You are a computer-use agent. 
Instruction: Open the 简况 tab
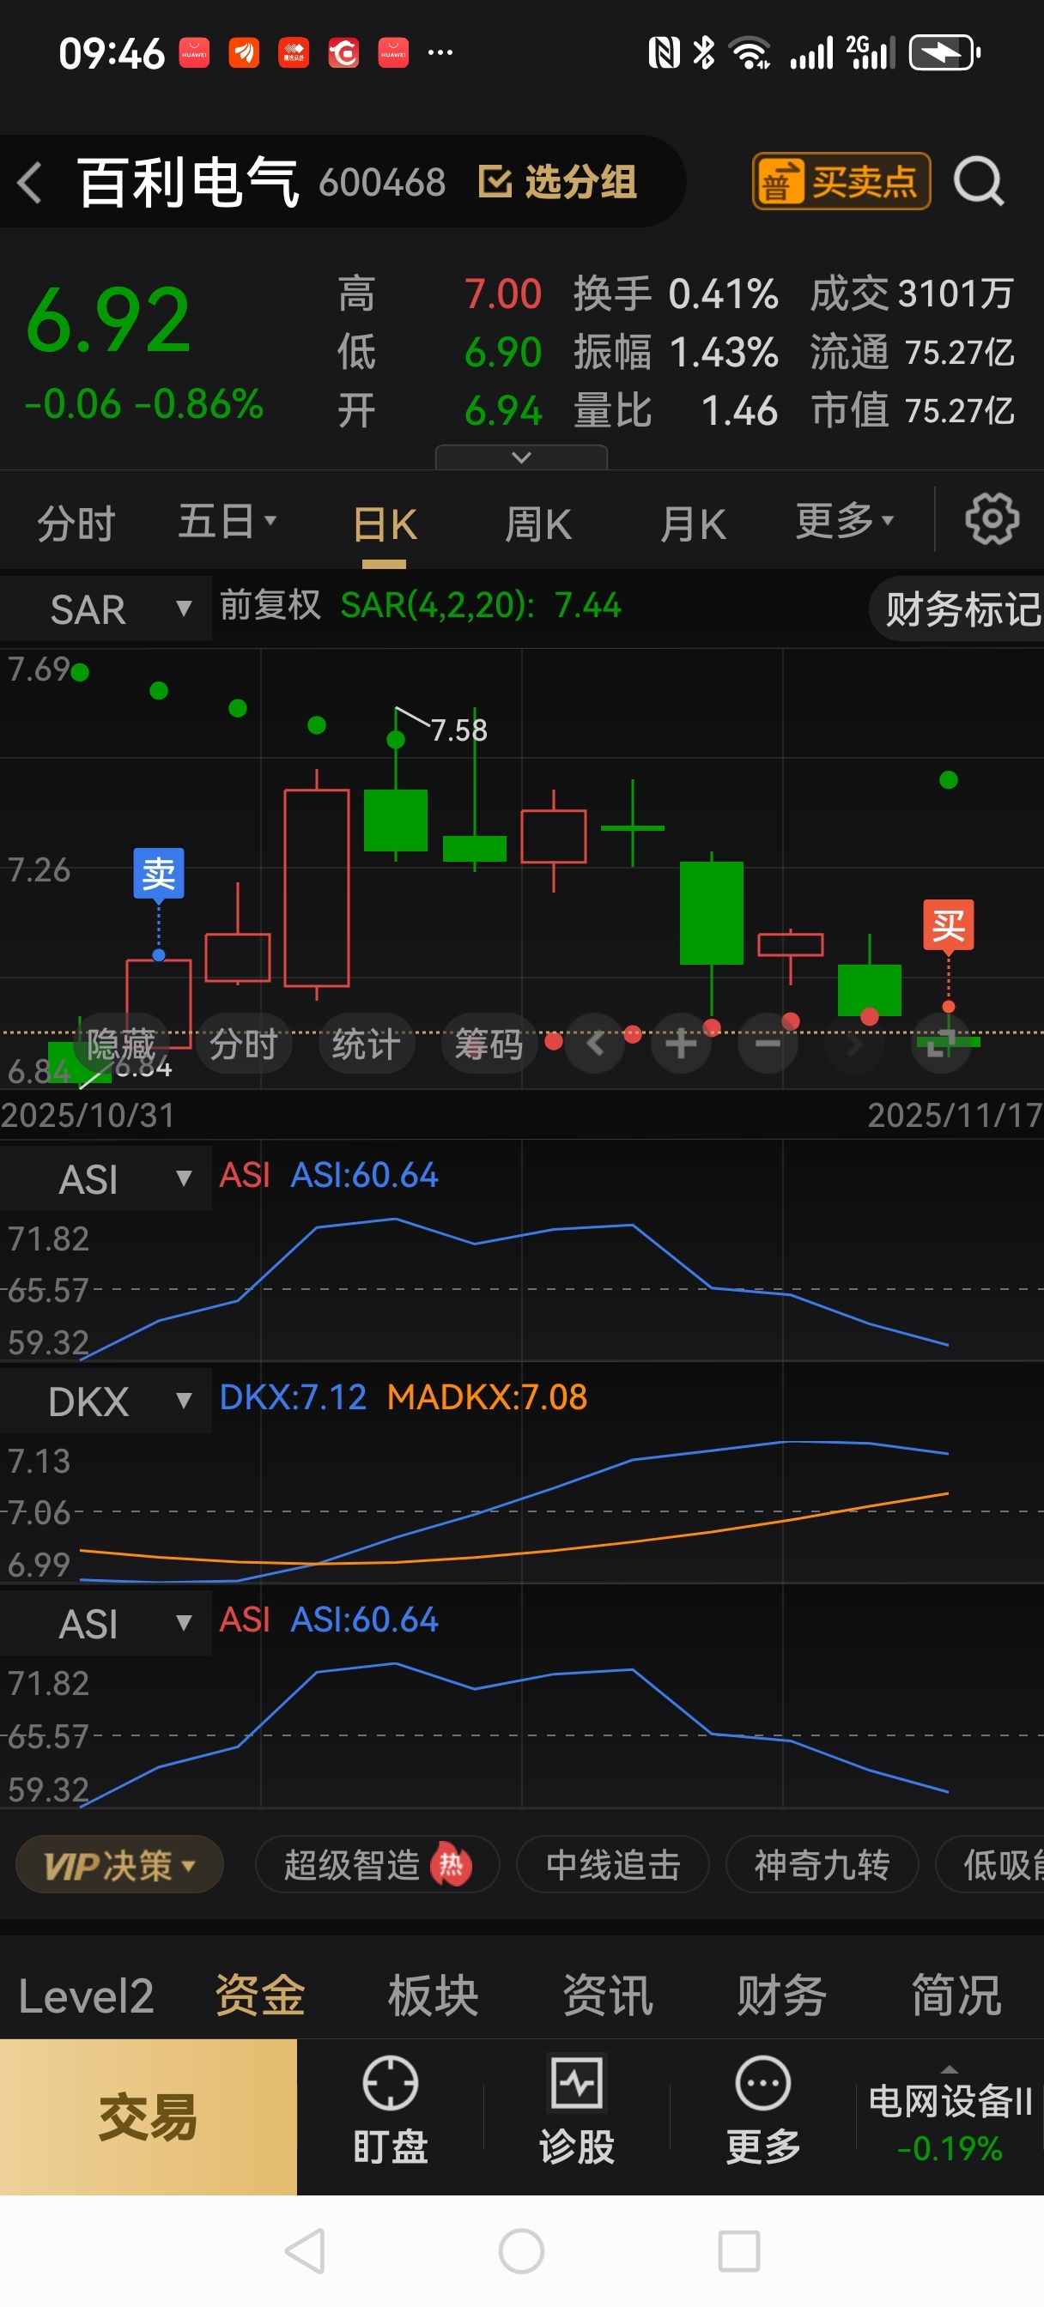coord(956,1996)
